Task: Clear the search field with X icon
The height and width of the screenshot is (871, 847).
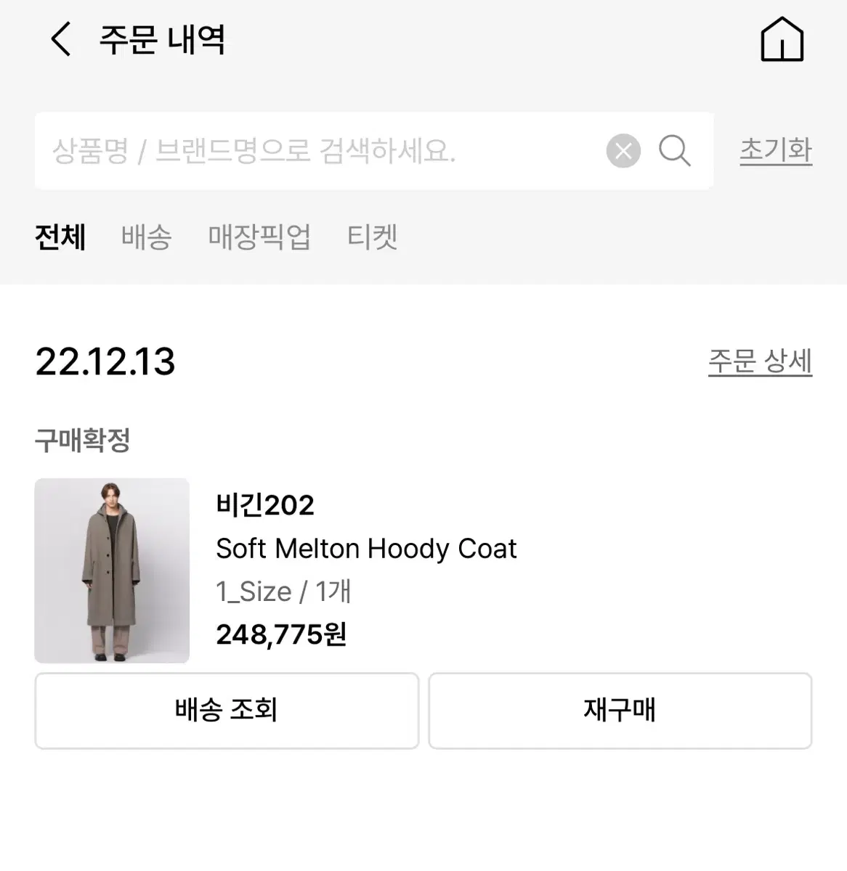Action: pyautogui.click(x=623, y=151)
